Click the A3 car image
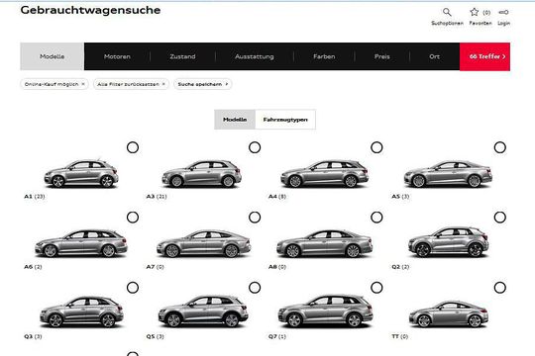The height and width of the screenshot is (356, 535). pyautogui.click(x=202, y=174)
